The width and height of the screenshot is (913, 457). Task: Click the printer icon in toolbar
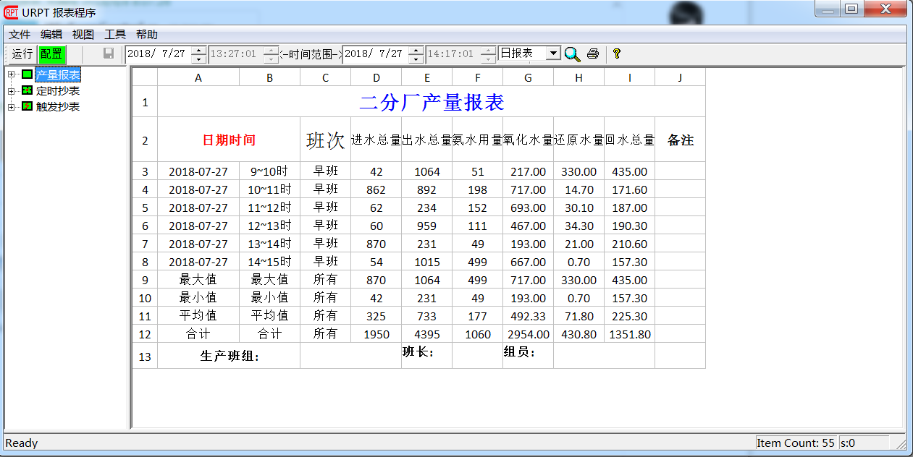(593, 54)
